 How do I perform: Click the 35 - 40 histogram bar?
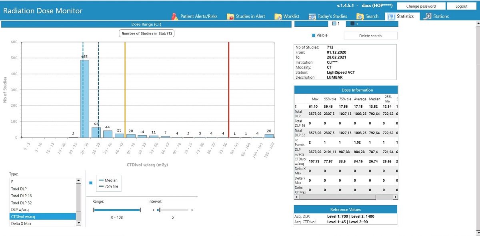pyautogui.click(x=108, y=134)
